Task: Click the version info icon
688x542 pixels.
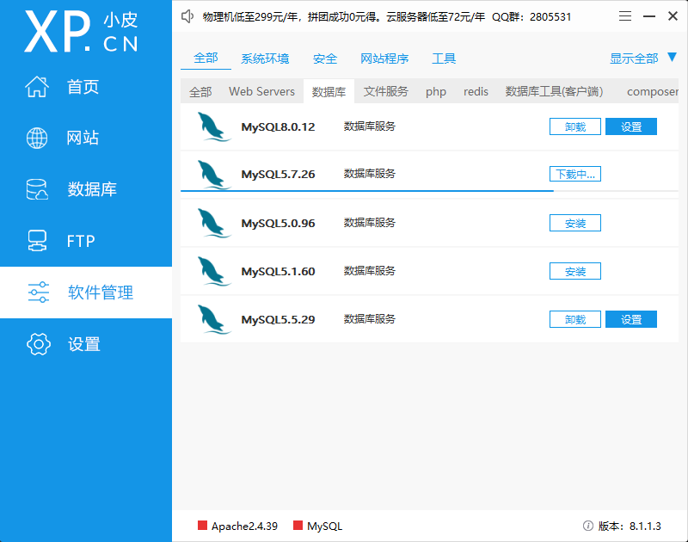Action: (588, 526)
